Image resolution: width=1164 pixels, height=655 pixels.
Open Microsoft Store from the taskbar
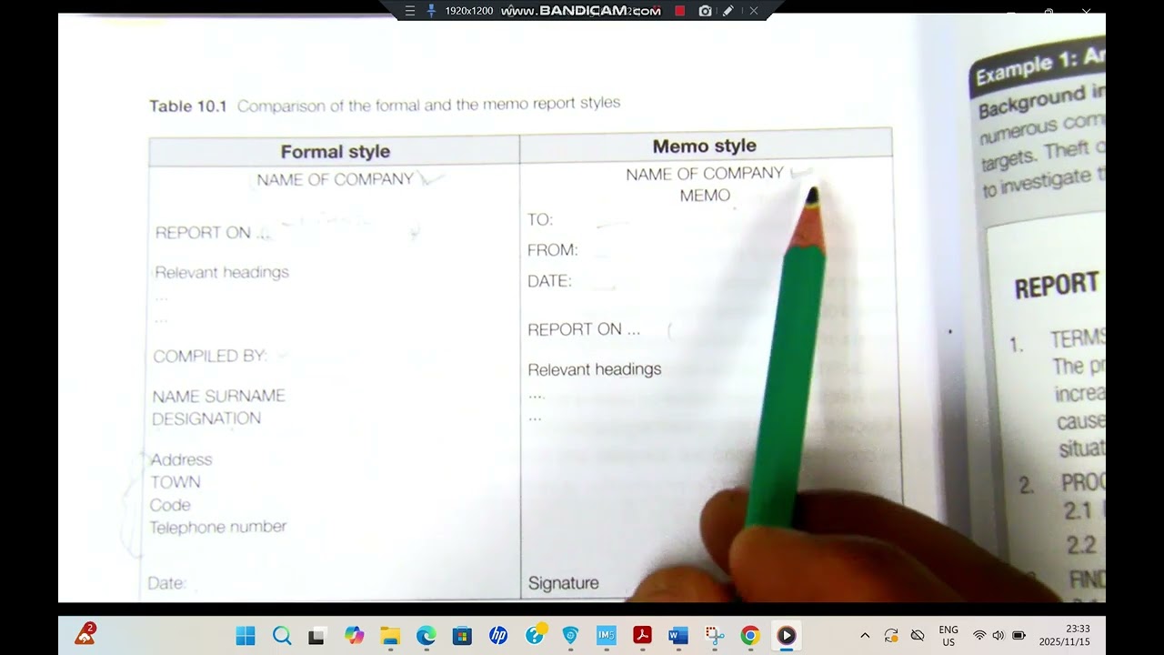[462, 635]
